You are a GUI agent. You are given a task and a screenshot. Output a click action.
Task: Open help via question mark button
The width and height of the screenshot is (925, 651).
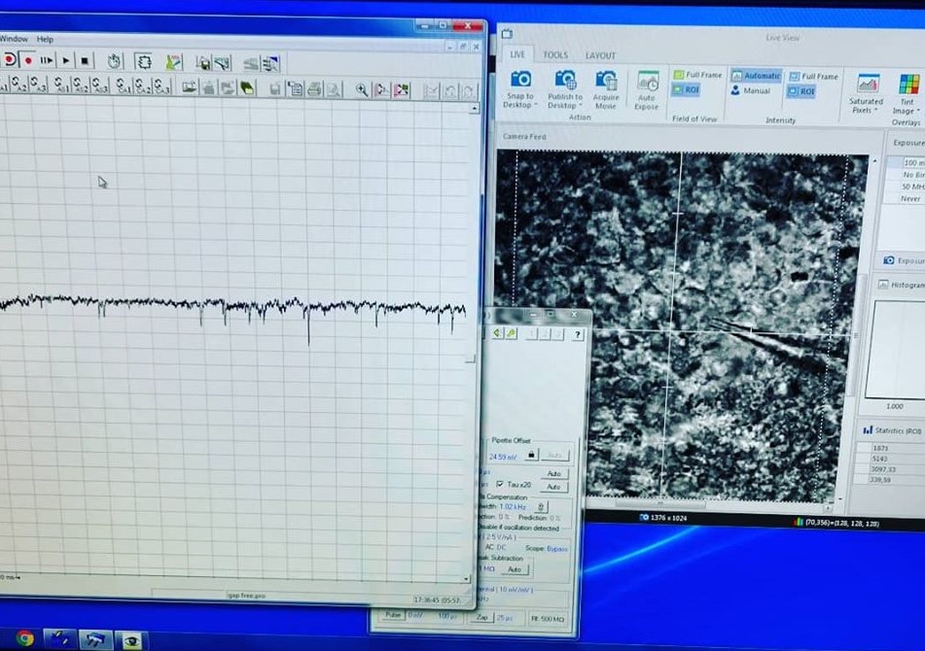(x=577, y=334)
